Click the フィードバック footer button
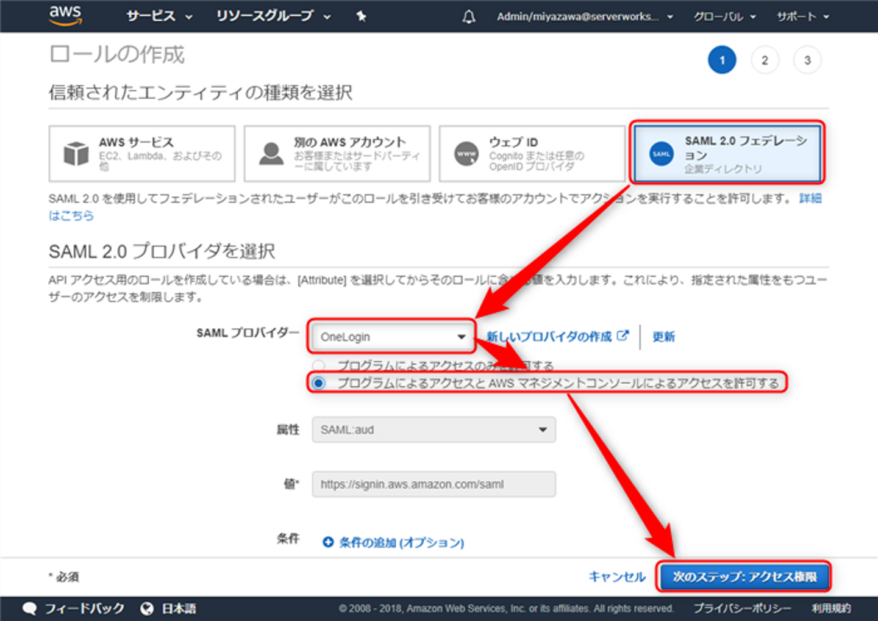Viewport: 878px width, 621px height. [x=73, y=608]
